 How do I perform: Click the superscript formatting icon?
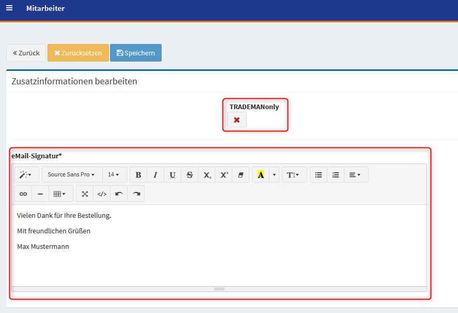(224, 175)
